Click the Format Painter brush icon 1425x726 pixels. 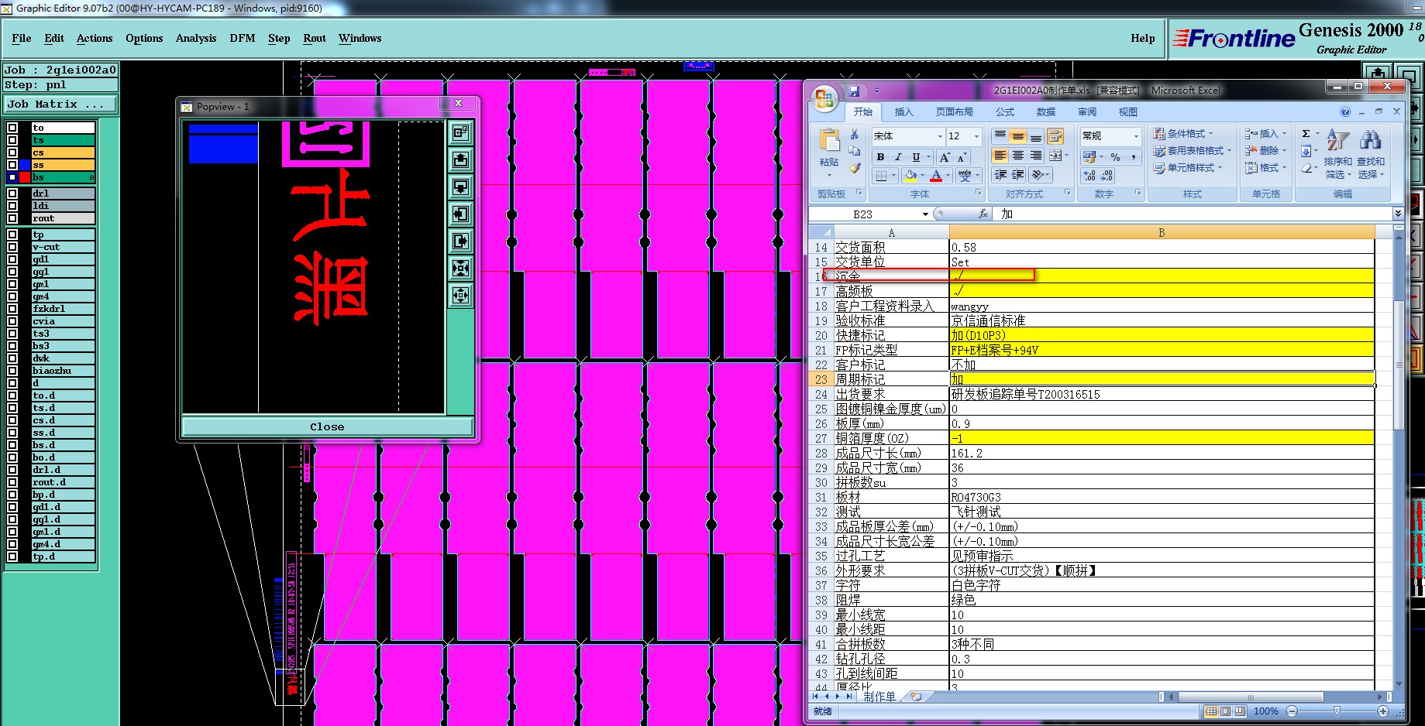pos(854,167)
